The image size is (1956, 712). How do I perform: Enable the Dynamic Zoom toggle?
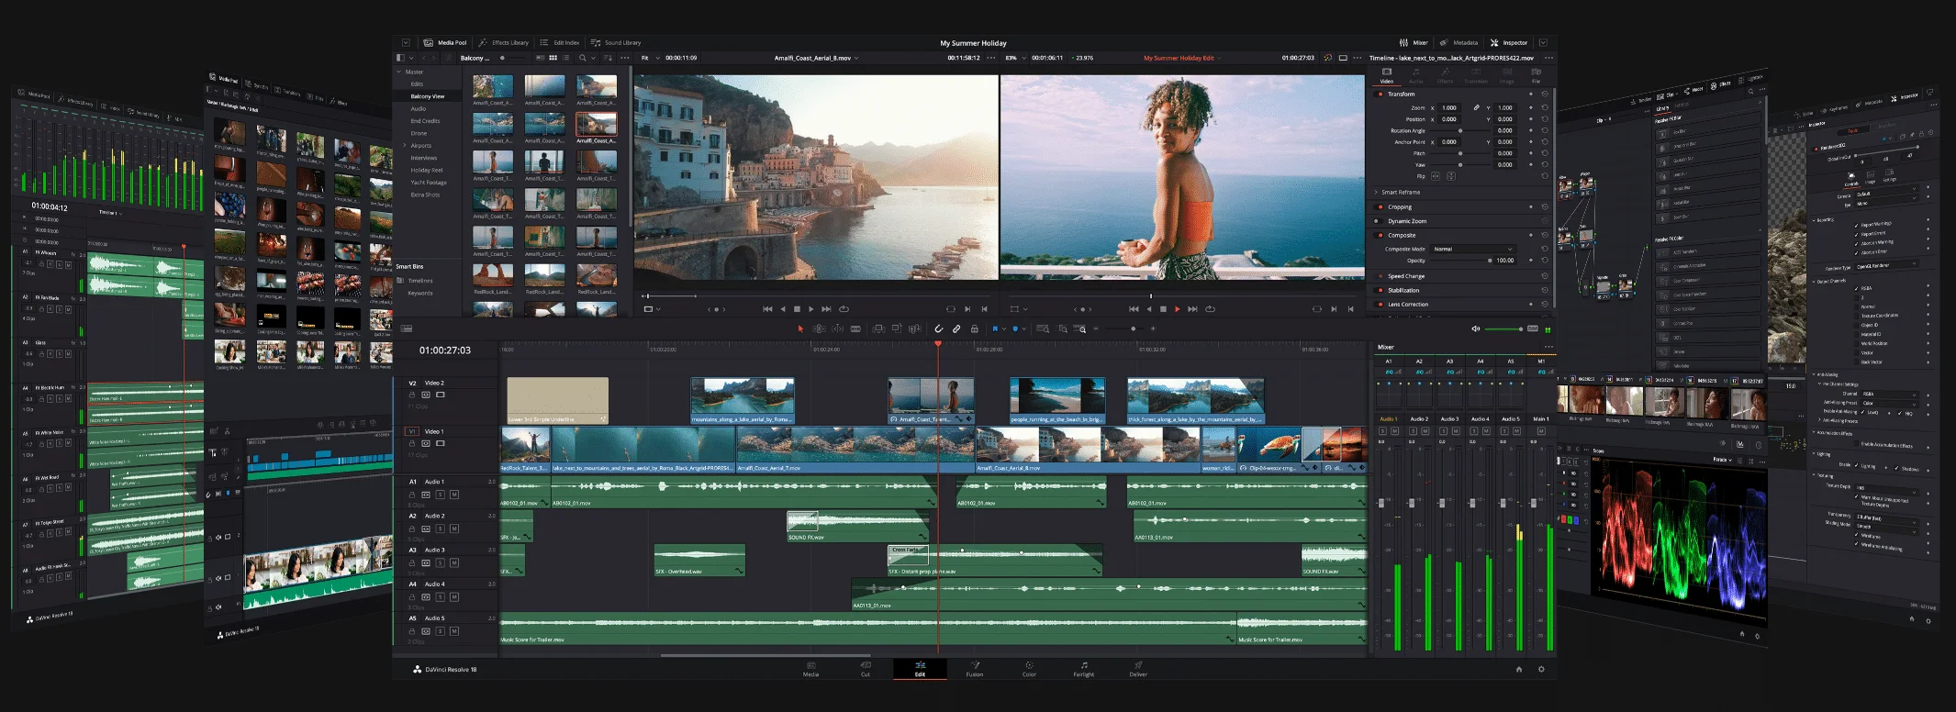[1380, 221]
